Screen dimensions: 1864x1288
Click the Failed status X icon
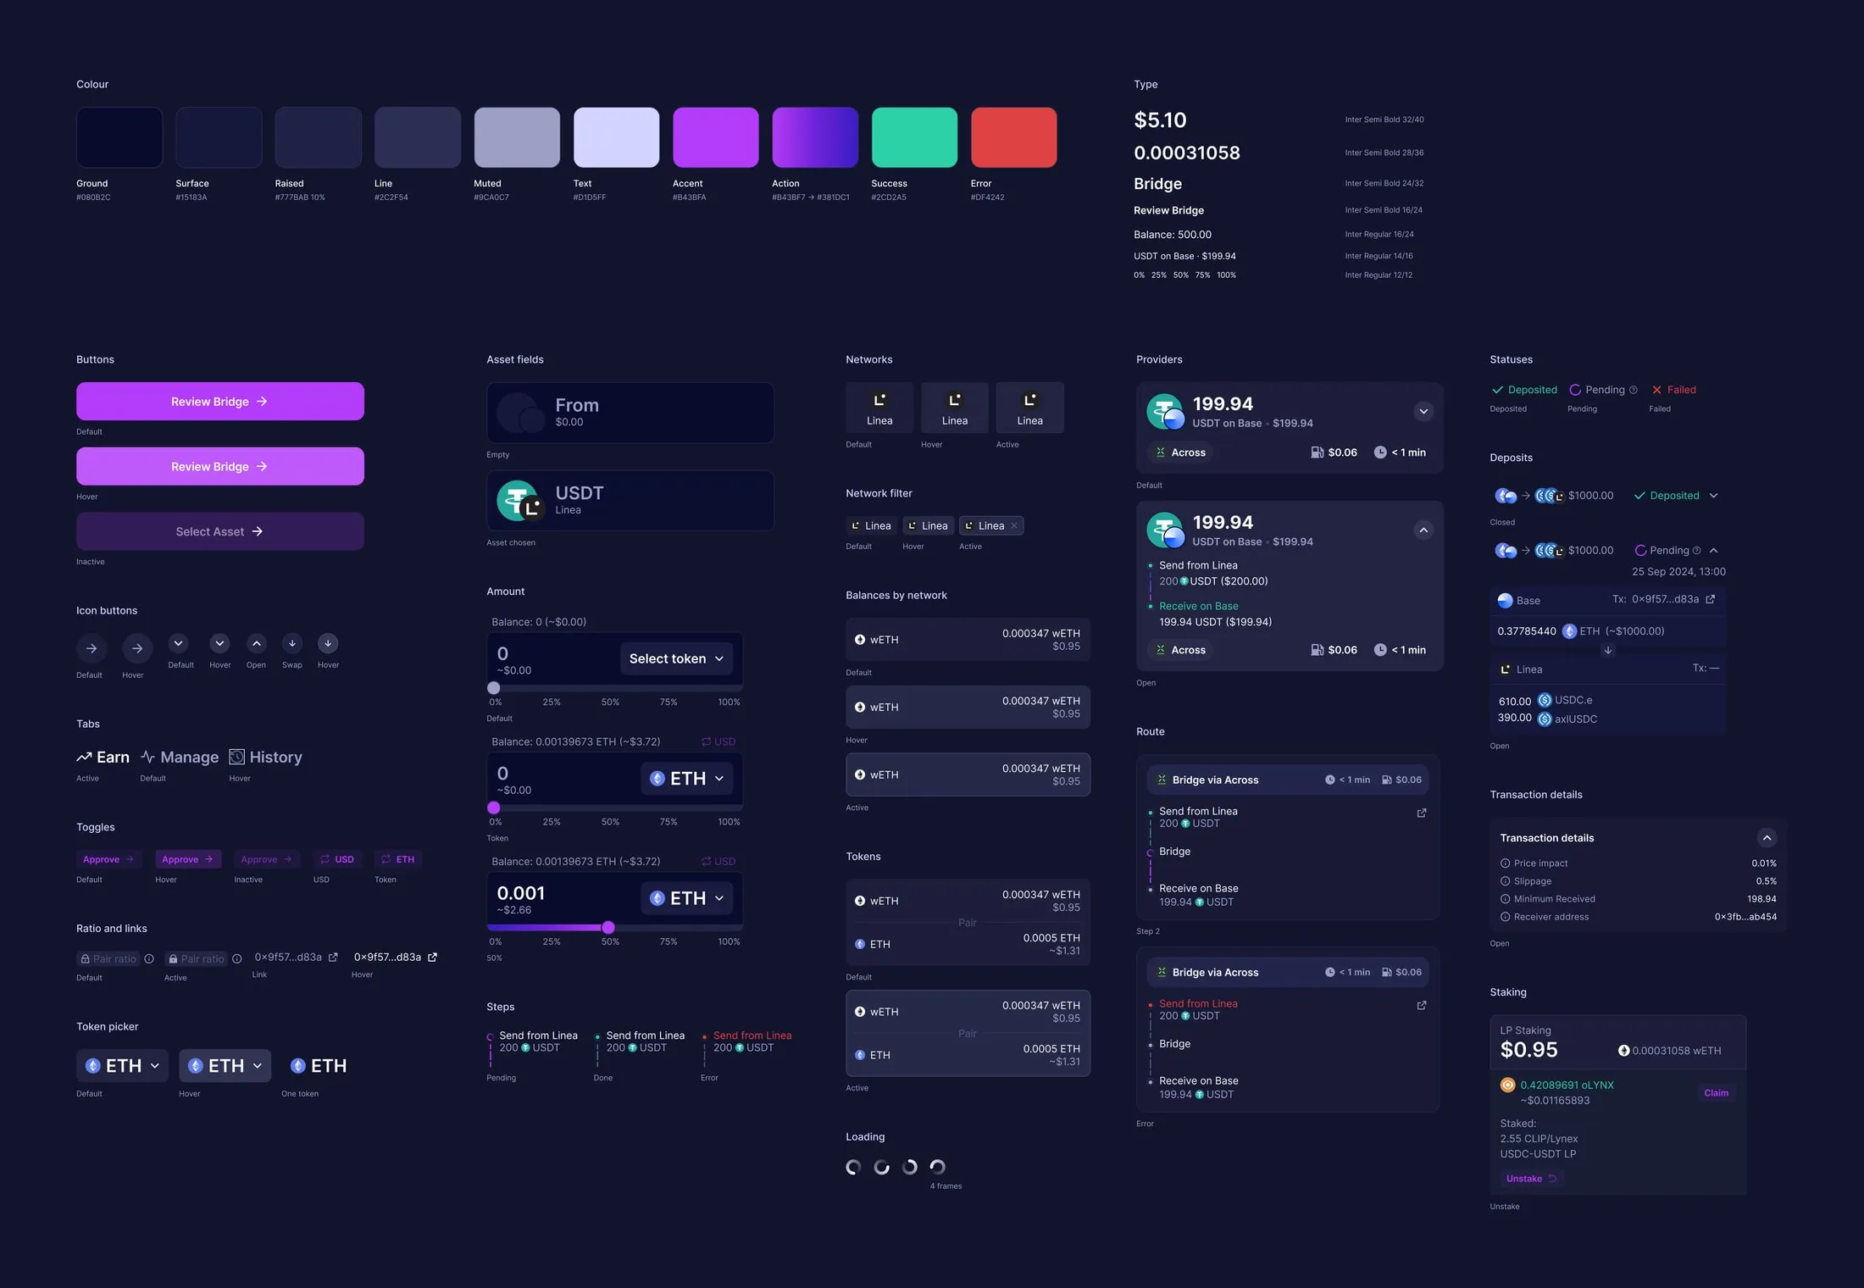click(1656, 390)
